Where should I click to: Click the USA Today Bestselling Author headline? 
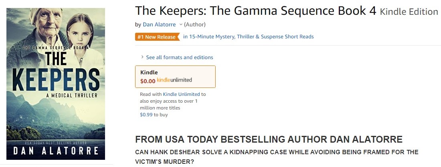269,139
